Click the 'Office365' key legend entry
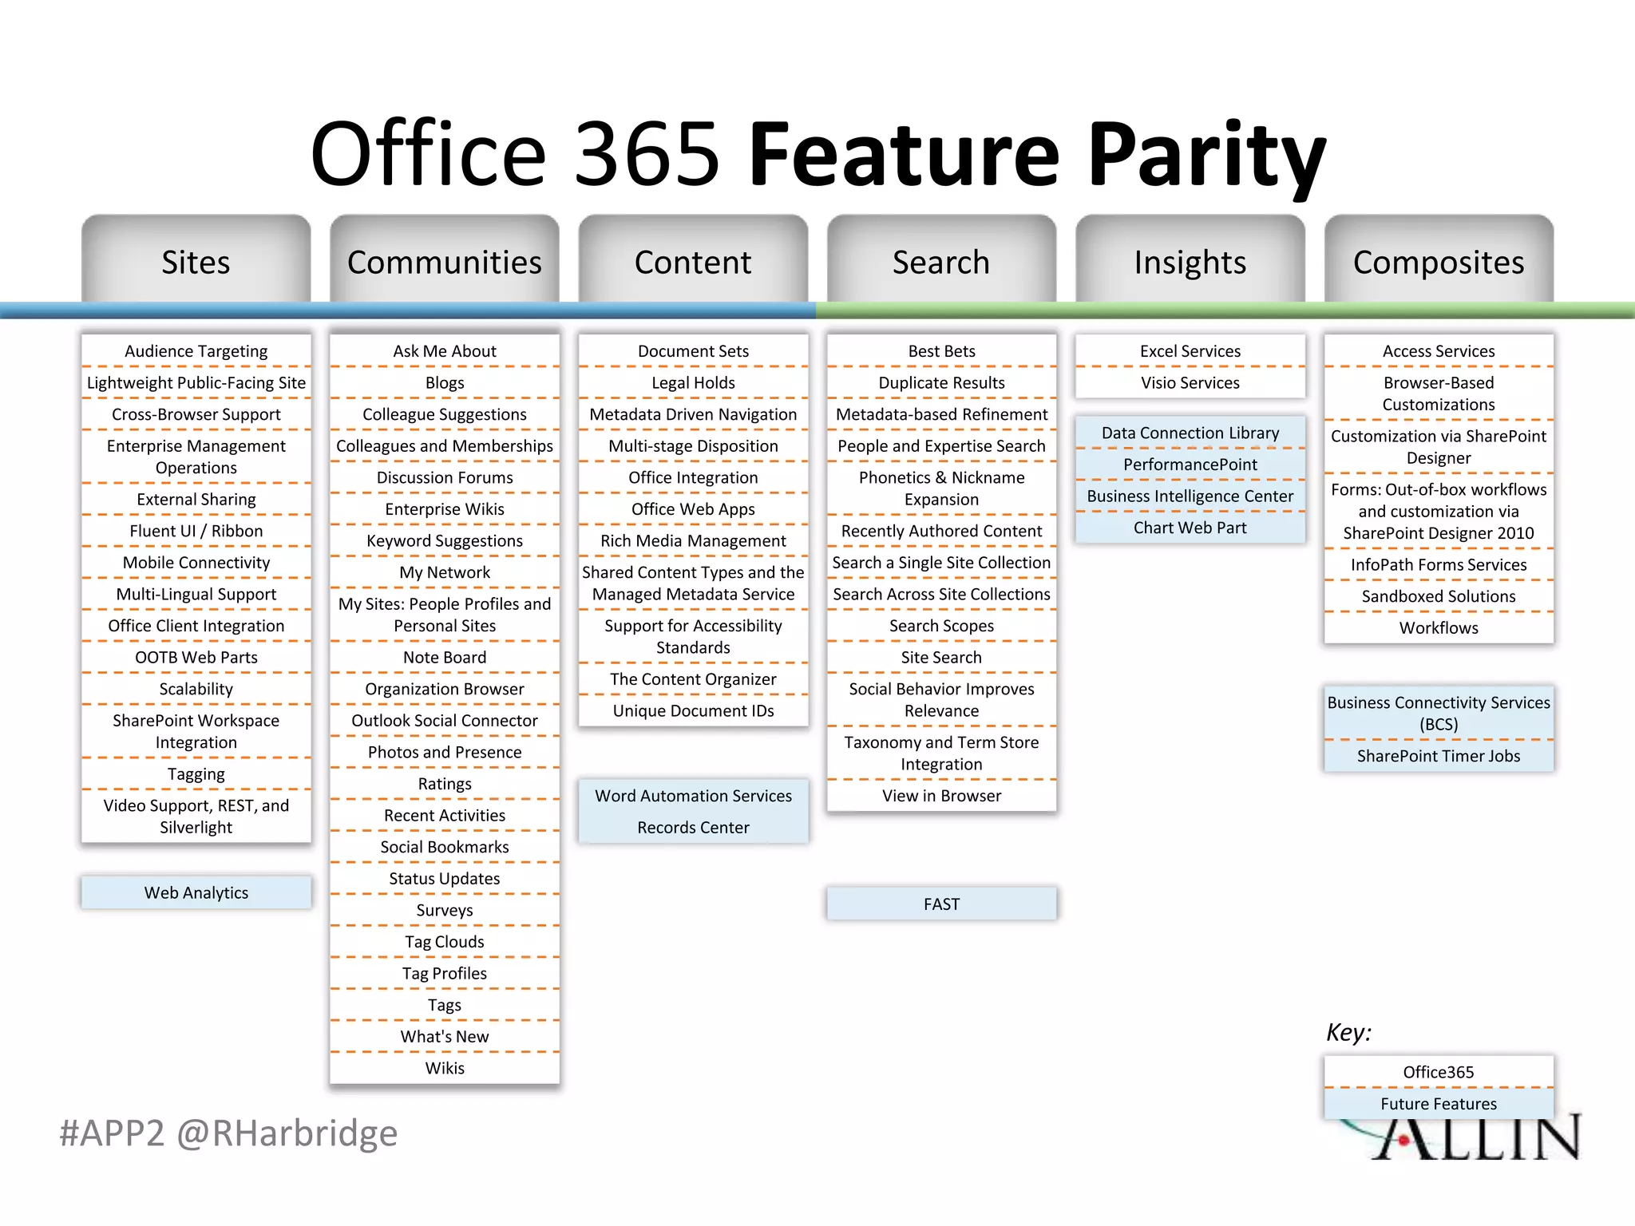This screenshot has width=1635, height=1226. click(1439, 1072)
